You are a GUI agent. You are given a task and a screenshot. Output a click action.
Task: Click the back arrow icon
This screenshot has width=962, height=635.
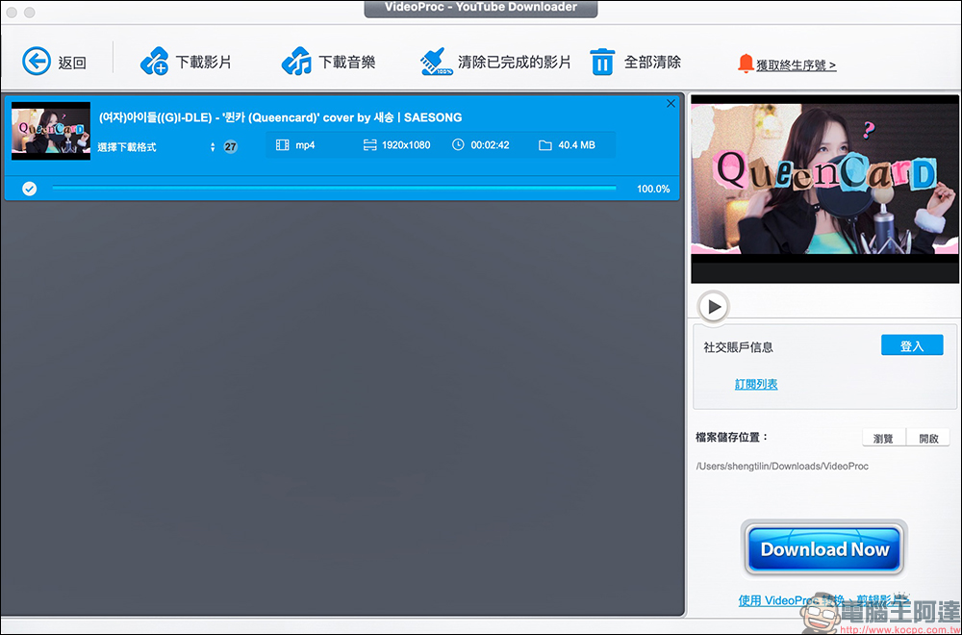tap(37, 63)
